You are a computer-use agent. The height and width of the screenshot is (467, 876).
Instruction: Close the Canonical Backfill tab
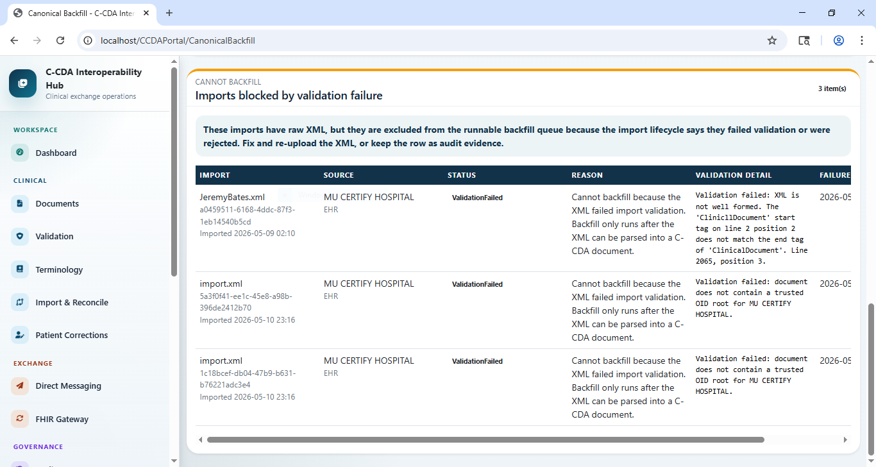[146, 13]
